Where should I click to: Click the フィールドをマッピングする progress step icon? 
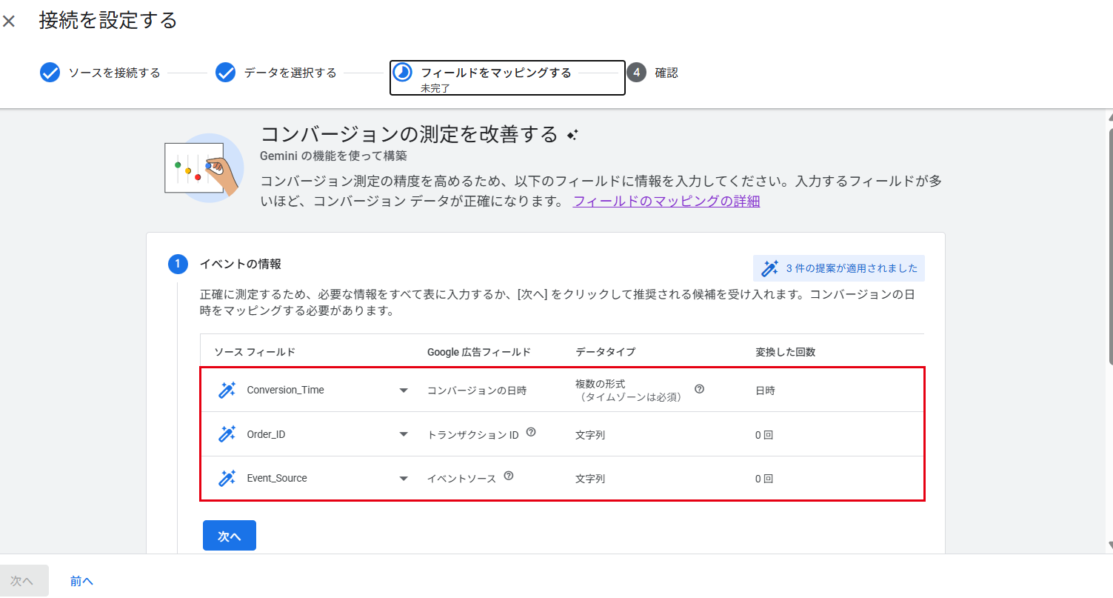pos(402,73)
